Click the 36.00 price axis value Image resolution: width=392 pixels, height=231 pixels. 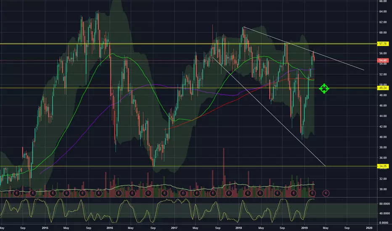pos(383,158)
